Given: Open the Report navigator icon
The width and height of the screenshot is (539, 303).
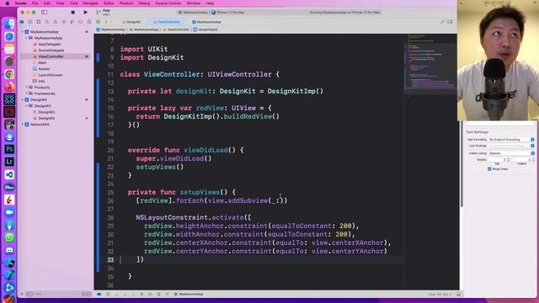Looking at the screenshot, I should (88, 22).
